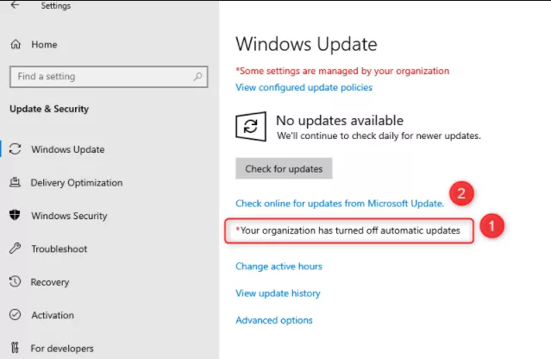
Task: Click the Troubleshoot wrench icon
Action: tap(15, 249)
